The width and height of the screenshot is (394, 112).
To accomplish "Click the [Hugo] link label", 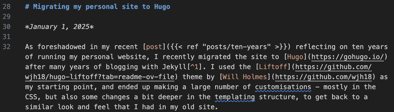I will pos(295,57).
